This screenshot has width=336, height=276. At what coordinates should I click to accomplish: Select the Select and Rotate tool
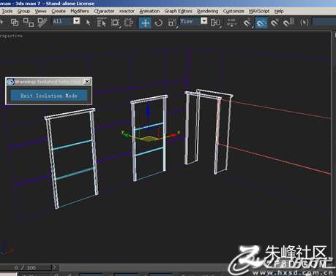159,23
